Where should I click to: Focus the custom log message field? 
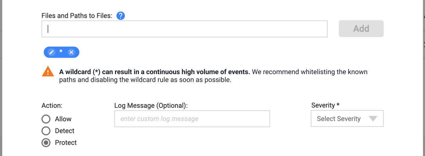pos(192,119)
